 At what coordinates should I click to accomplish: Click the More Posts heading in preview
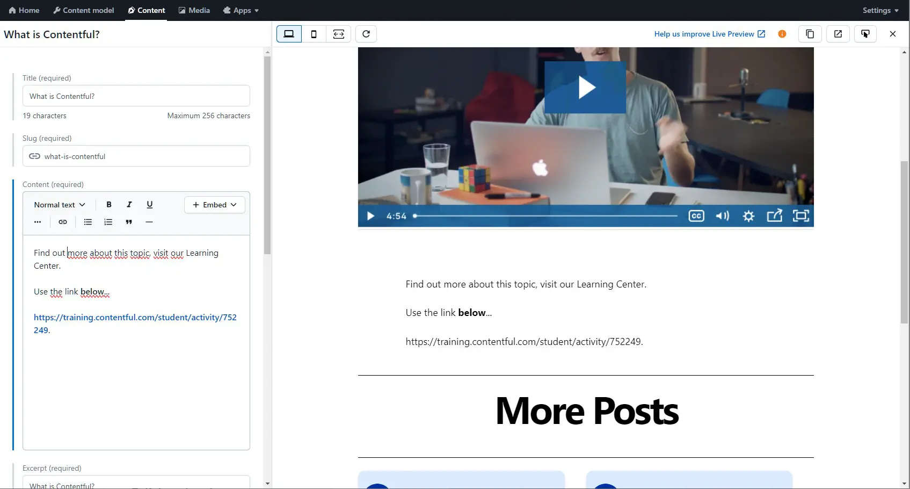587,411
